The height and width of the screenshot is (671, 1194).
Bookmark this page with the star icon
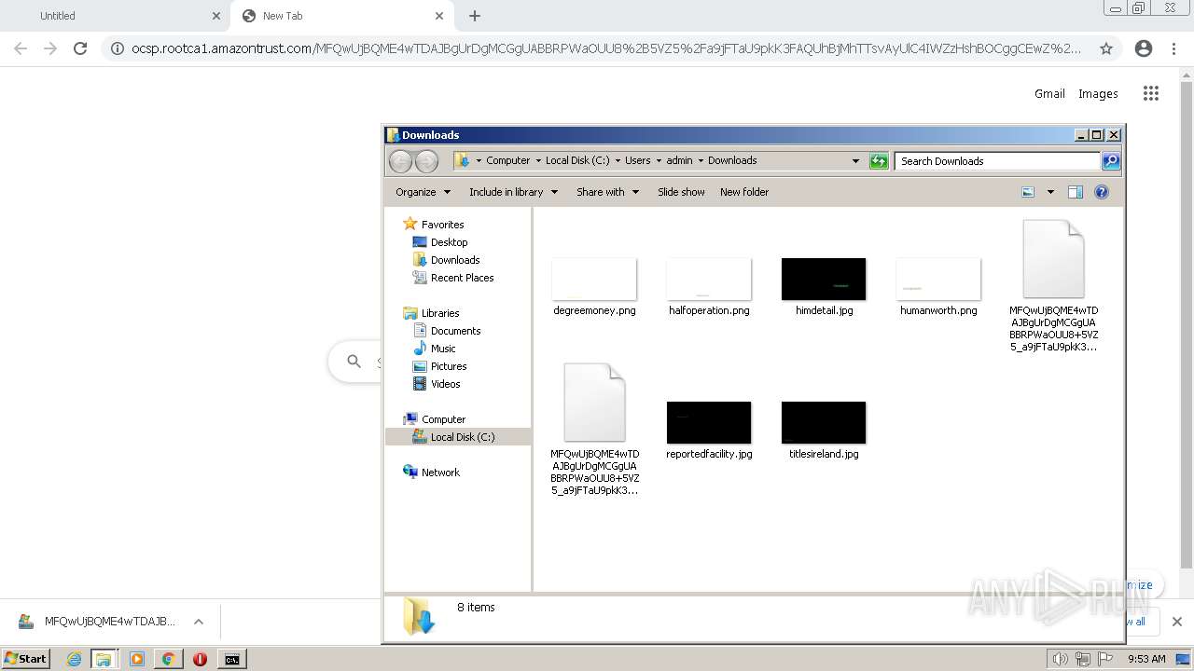(x=1106, y=48)
